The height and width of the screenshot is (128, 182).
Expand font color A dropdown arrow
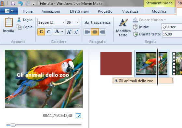(x=62, y=32)
